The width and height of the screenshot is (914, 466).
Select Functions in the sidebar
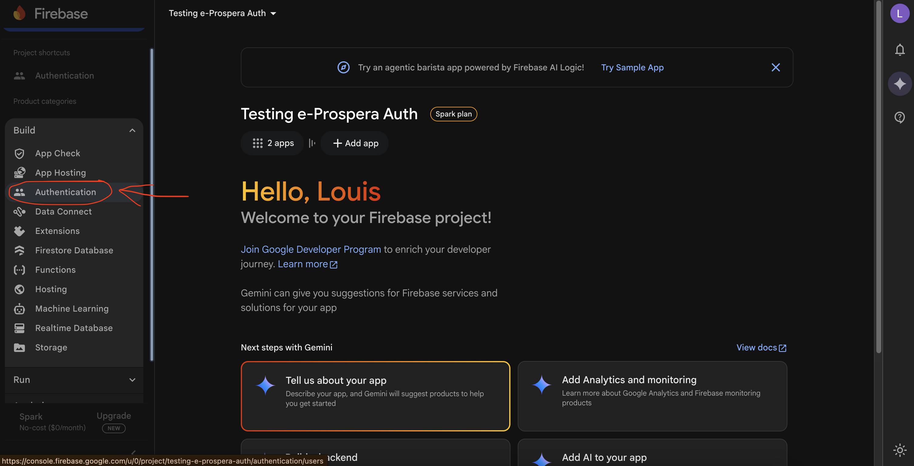coord(55,270)
